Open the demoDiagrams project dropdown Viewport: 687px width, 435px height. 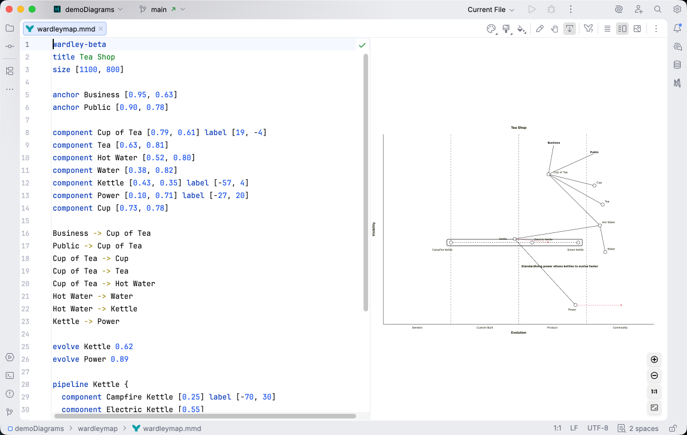[x=87, y=9]
